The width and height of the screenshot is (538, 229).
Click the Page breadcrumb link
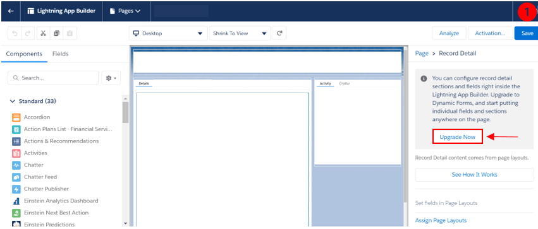(x=422, y=54)
